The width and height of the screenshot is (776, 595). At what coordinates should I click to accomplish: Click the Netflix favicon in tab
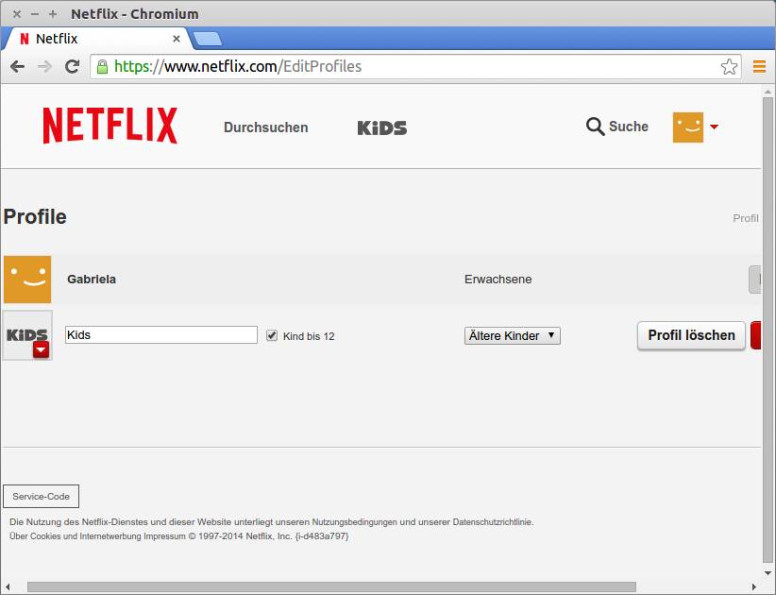(x=25, y=39)
